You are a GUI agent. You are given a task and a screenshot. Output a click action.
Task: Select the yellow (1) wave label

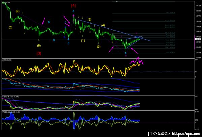click(x=83, y=41)
